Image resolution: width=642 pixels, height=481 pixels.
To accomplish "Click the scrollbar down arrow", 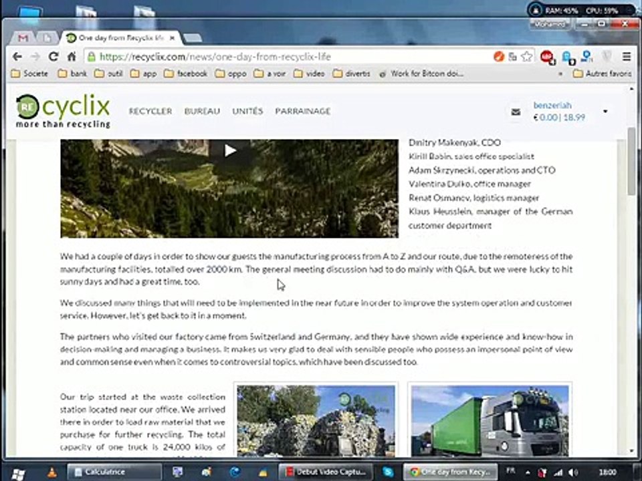I will point(632,450).
